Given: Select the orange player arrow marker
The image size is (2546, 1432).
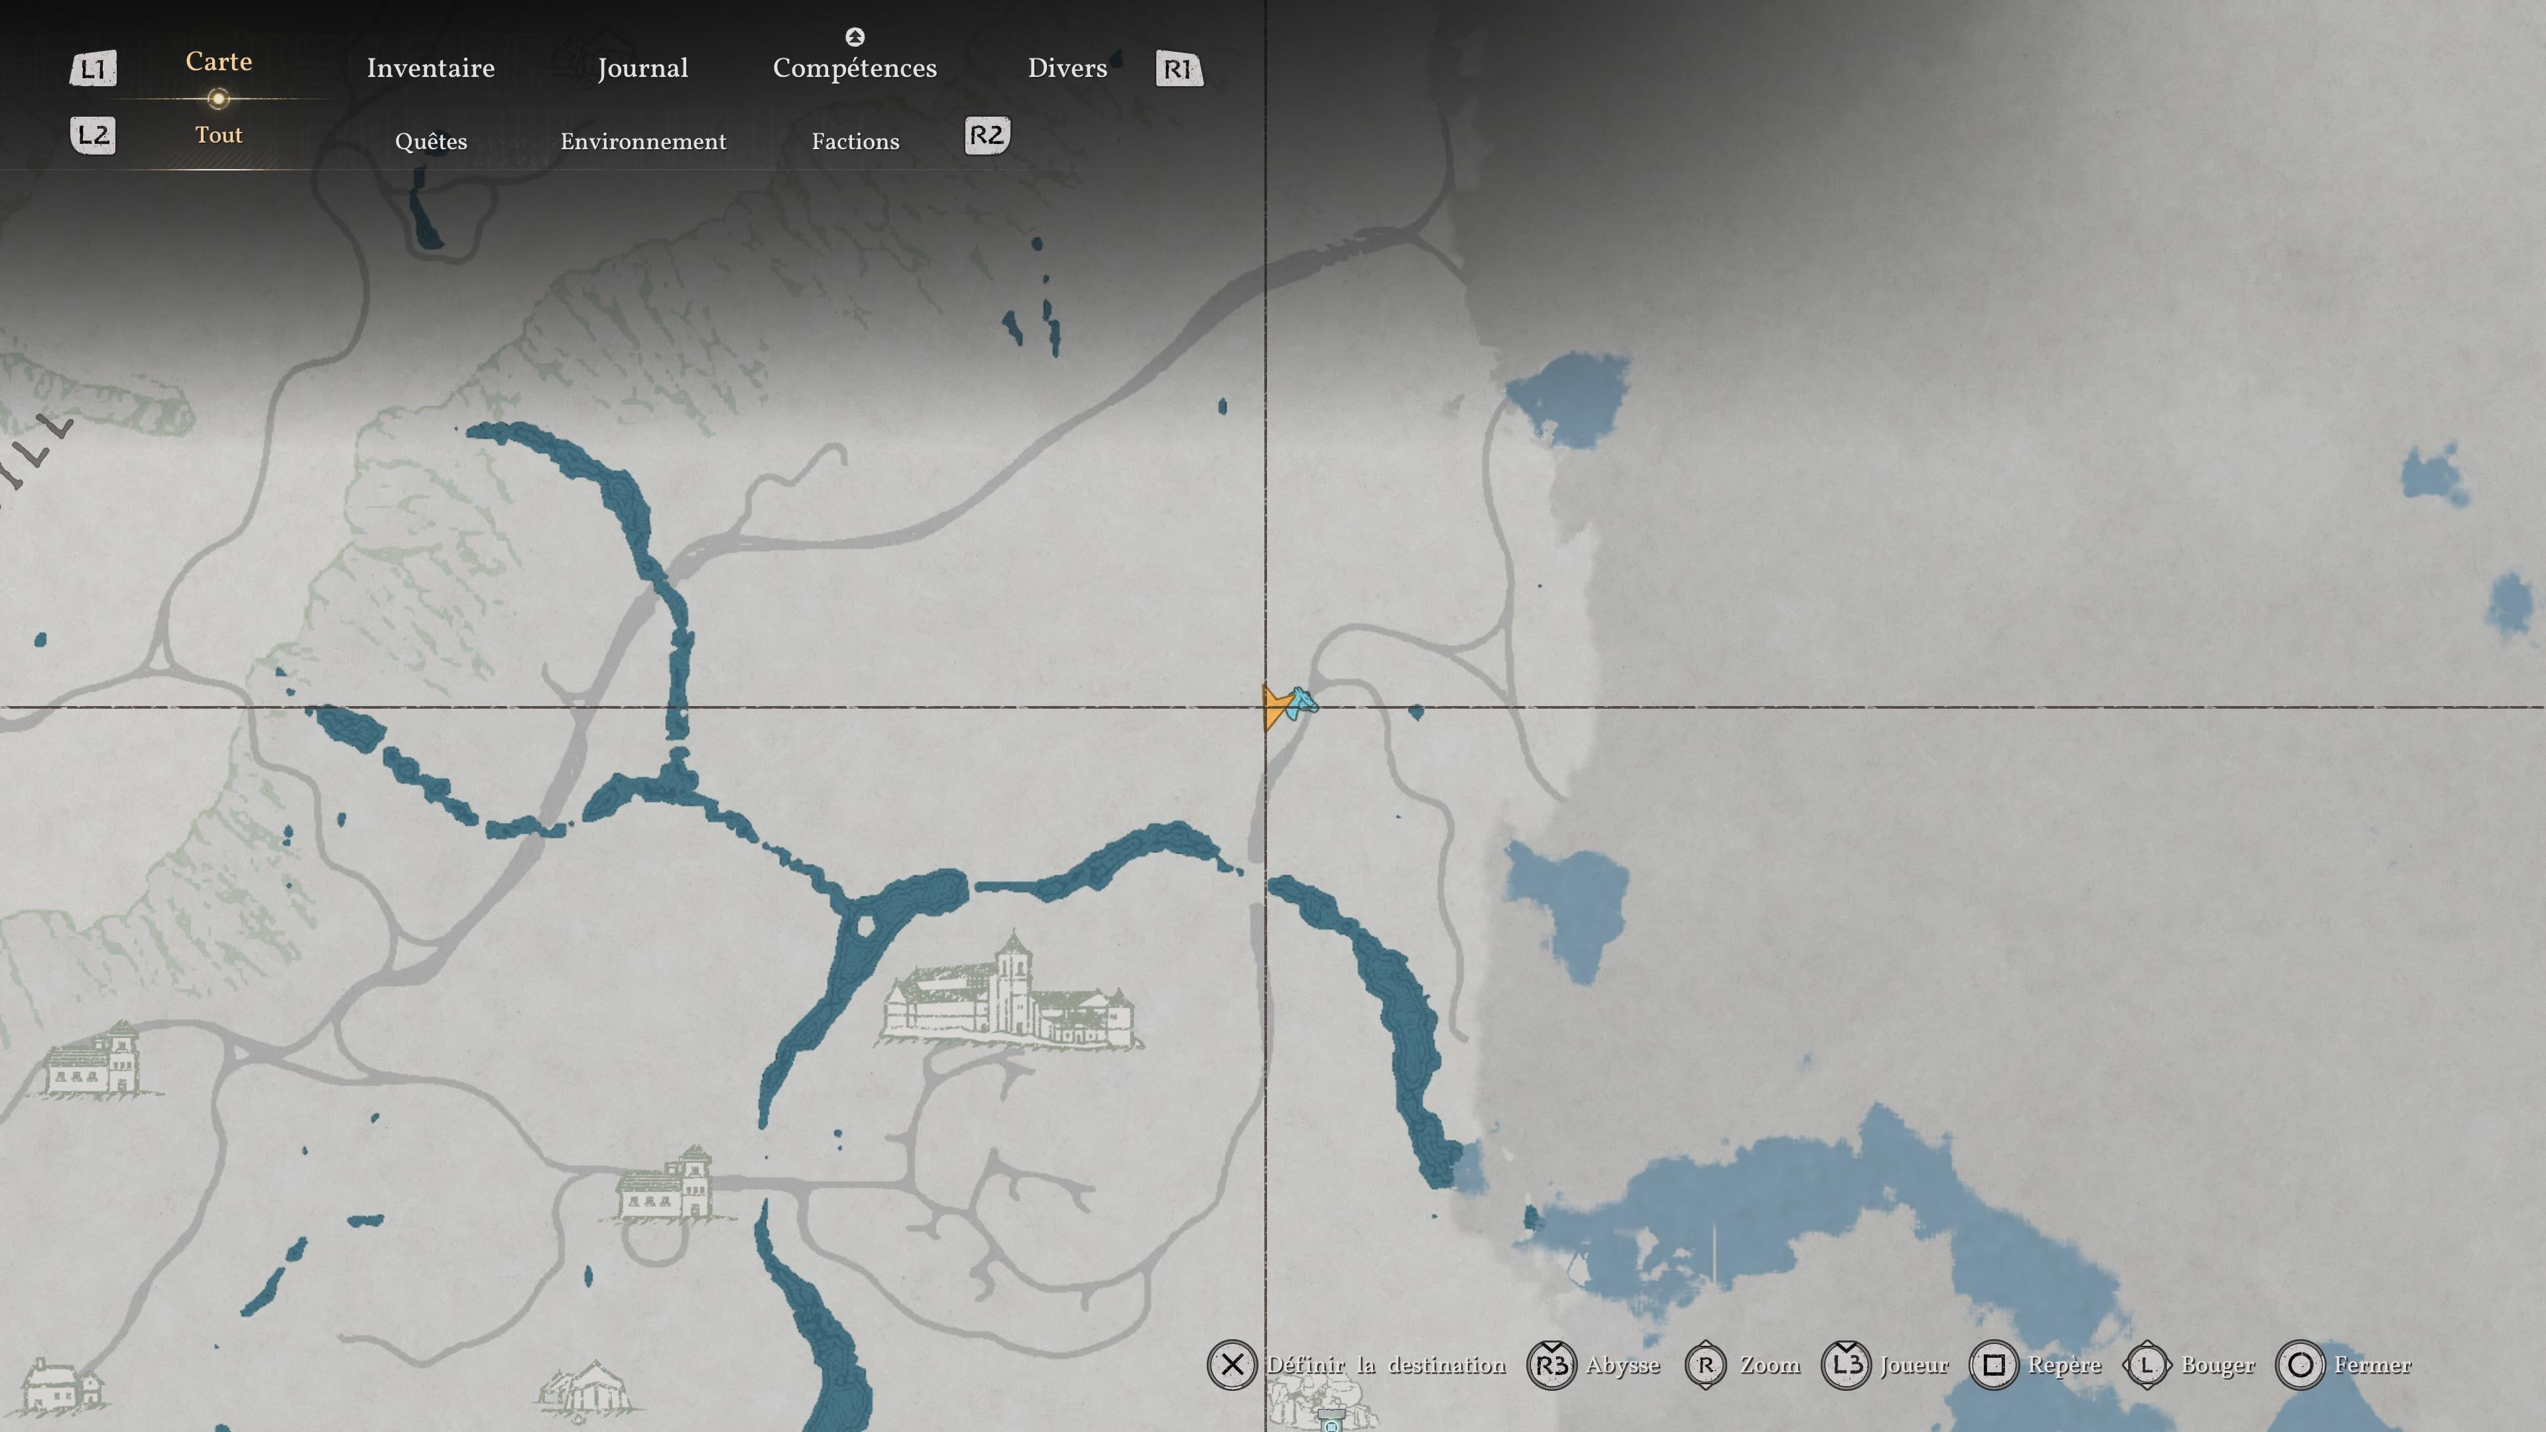Looking at the screenshot, I should 1276,707.
